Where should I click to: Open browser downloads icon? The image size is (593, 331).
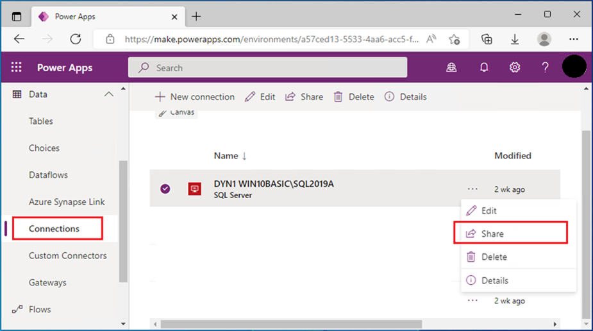coord(514,39)
